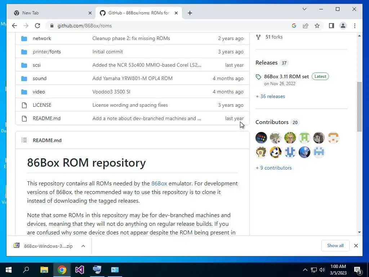
Task: Click the network folder icon
Action: [24, 38]
